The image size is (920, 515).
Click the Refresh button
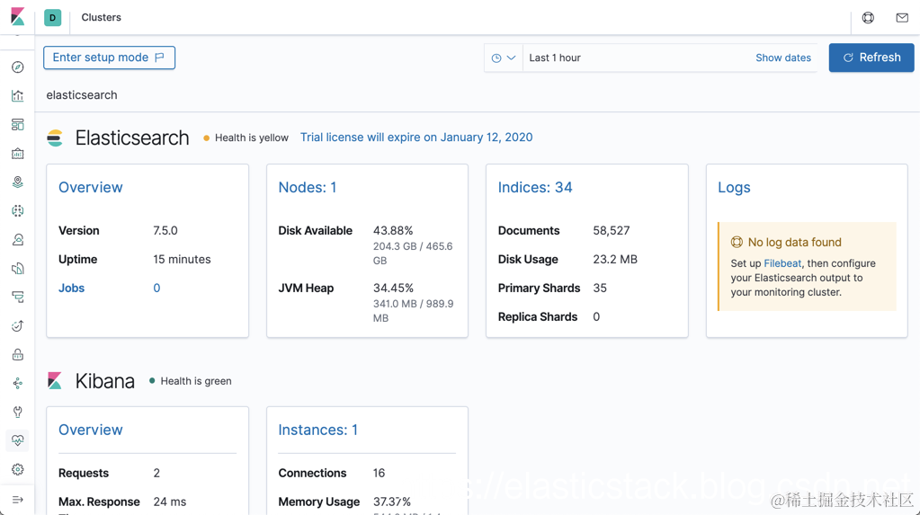coord(871,58)
